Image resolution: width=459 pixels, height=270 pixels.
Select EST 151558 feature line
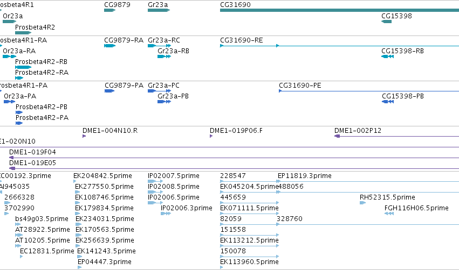(249, 235)
